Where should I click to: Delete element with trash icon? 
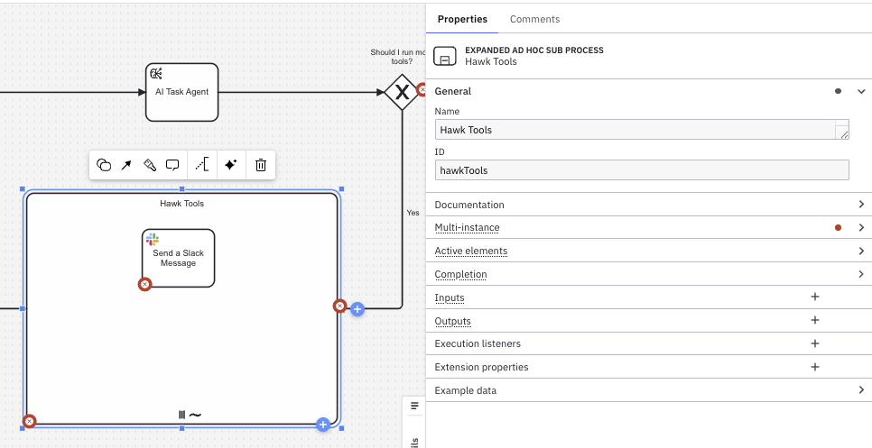[260, 165]
